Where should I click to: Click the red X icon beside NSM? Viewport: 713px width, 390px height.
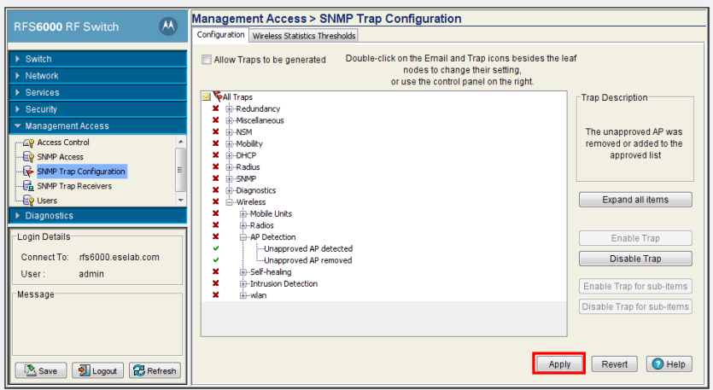pos(216,131)
